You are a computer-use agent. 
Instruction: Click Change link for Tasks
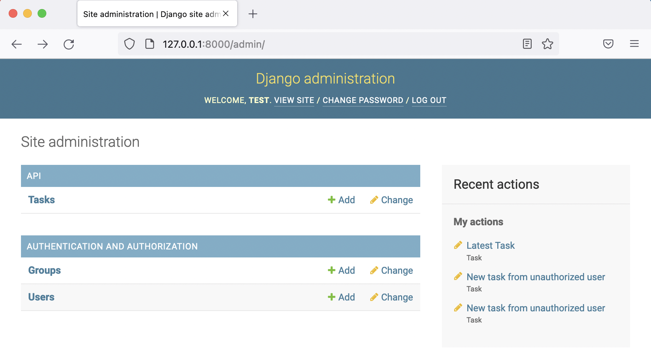(x=397, y=200)
